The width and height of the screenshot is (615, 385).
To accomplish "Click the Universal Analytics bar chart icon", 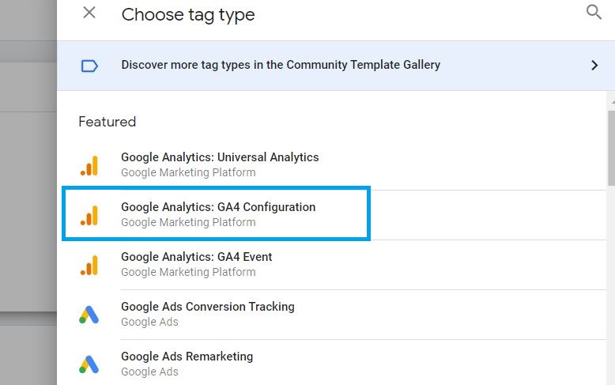I will (x=89, y=165).
